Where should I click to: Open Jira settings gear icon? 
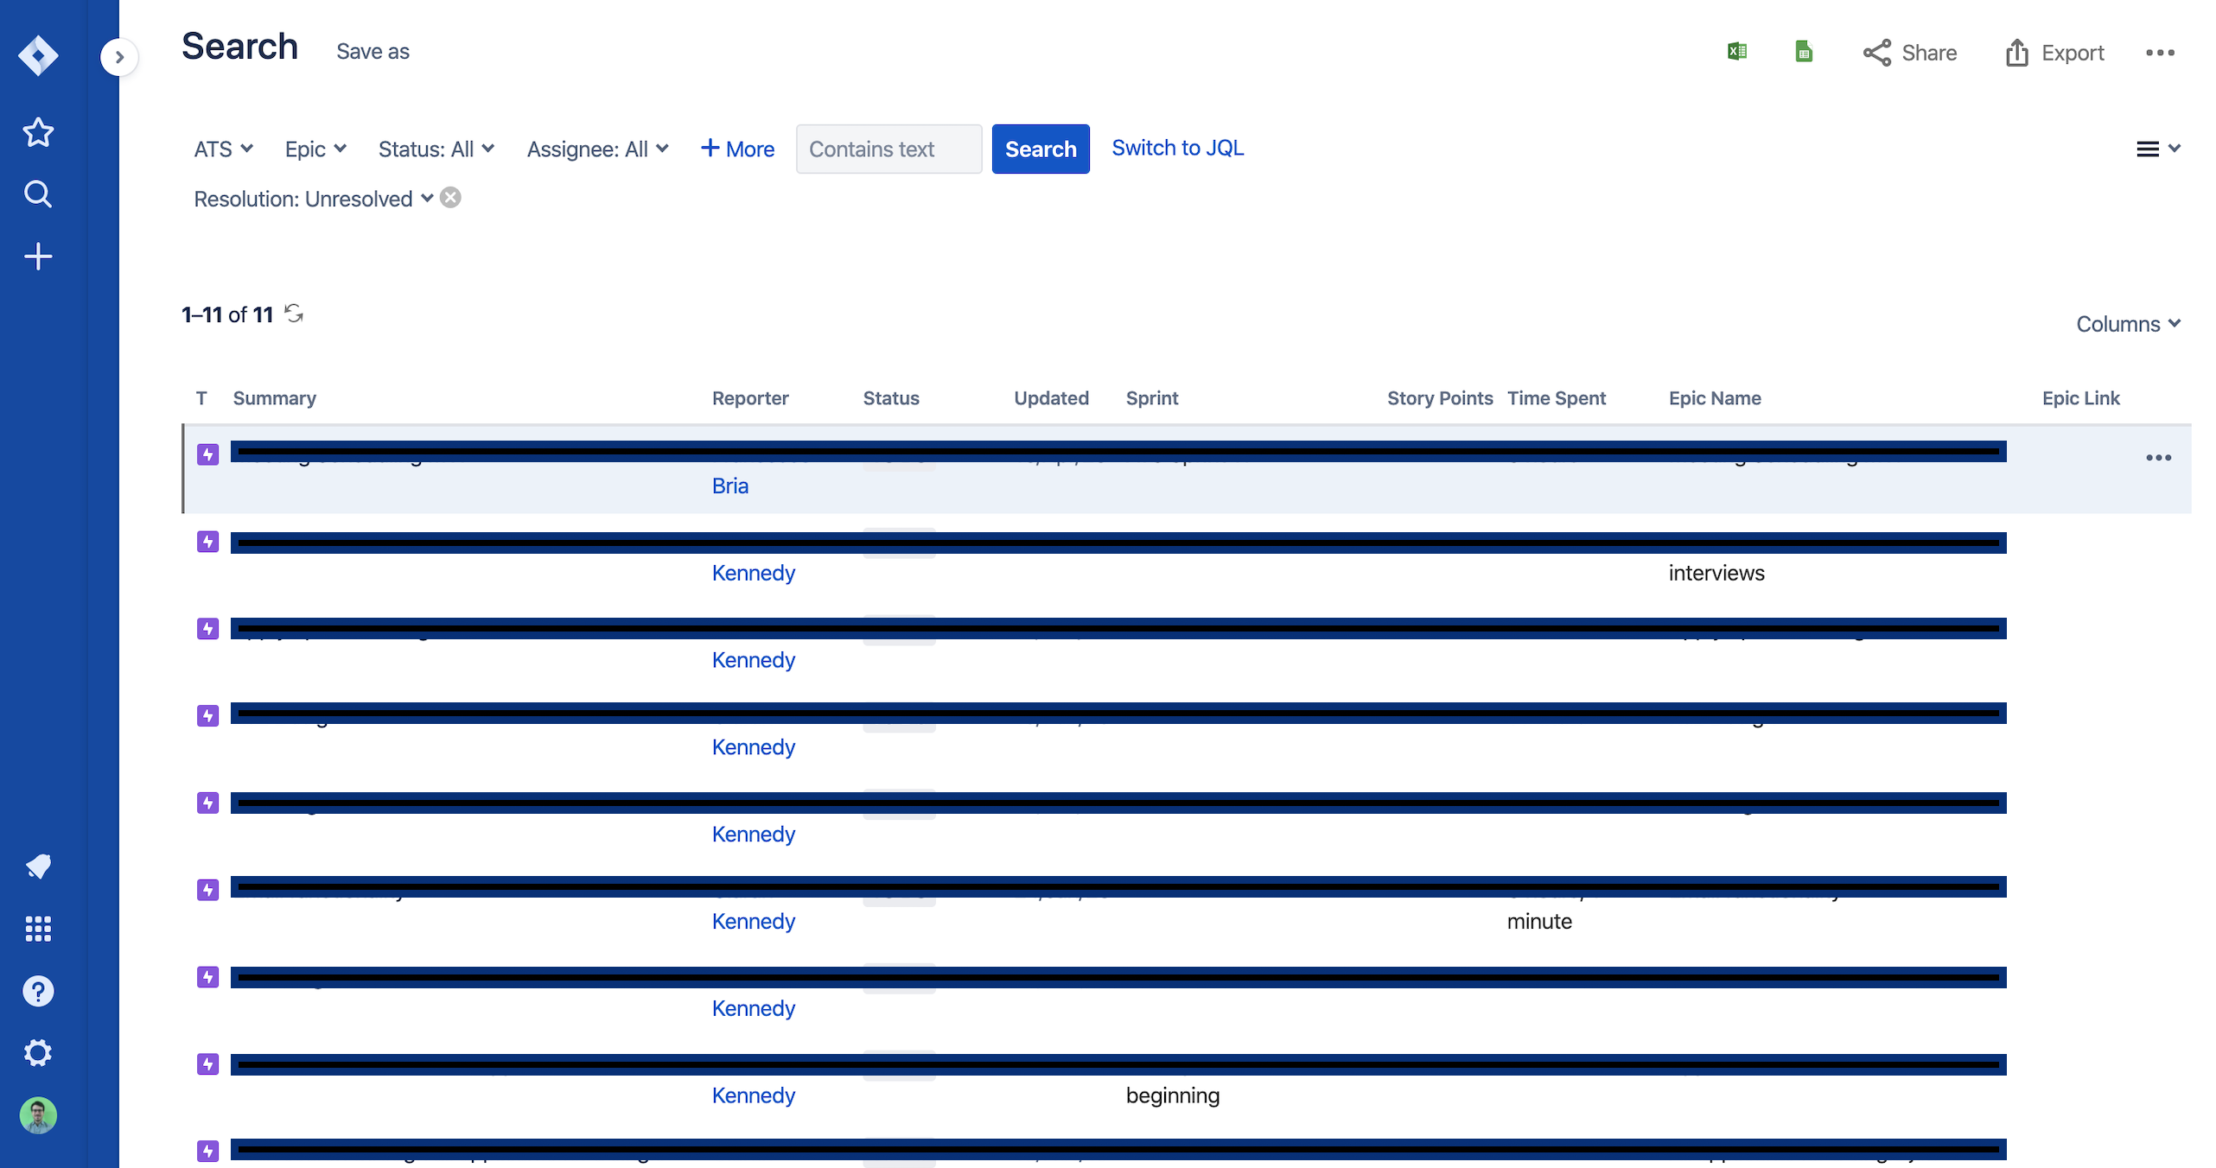click(38, 1053)
